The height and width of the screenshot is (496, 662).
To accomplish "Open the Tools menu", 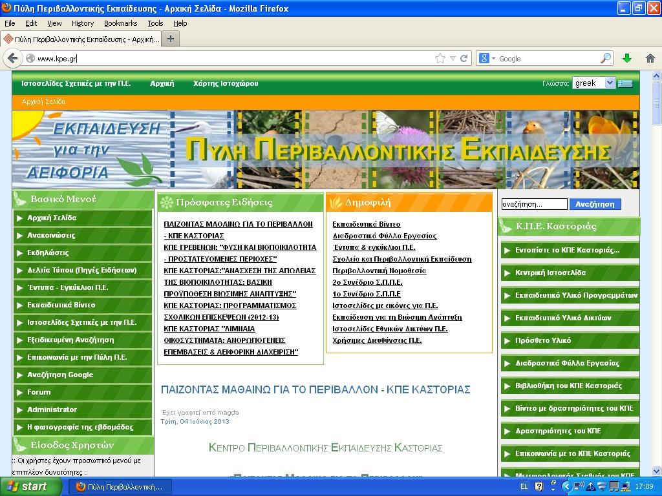I will click(x=155, y=23).
